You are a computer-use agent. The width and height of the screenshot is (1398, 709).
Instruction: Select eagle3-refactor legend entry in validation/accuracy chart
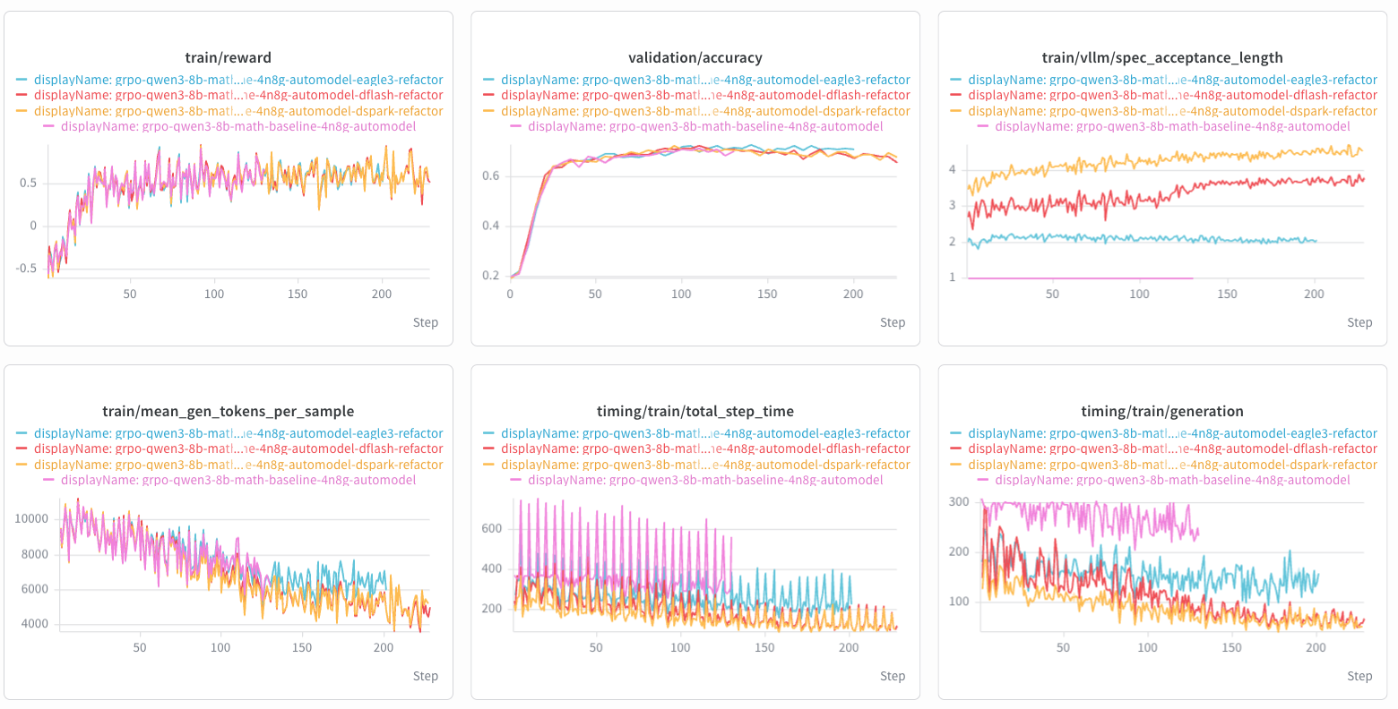(x=695, y=80)
